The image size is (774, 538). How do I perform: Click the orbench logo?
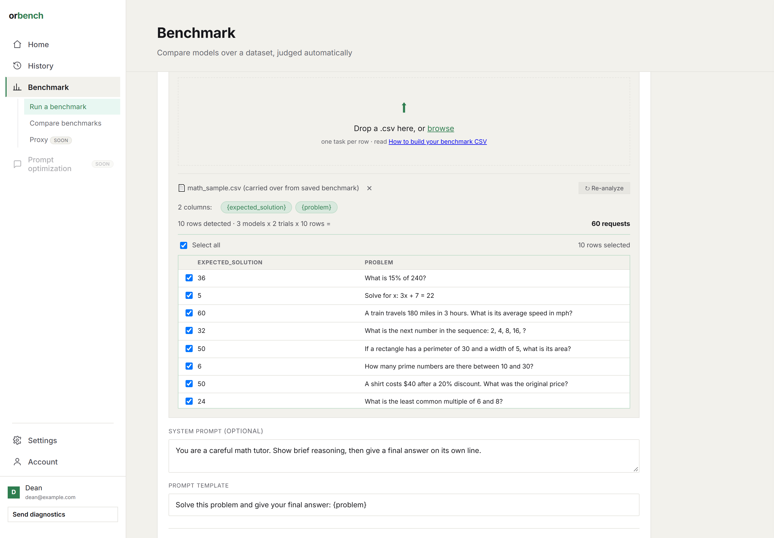(x=26, y=16)
